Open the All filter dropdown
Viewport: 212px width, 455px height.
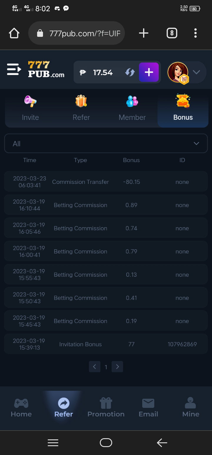[x=106, y=144]
